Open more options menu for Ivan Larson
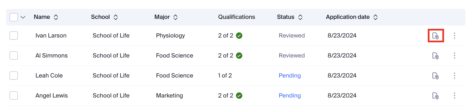This screenshot has height=110, width=471. coord(455,36)
